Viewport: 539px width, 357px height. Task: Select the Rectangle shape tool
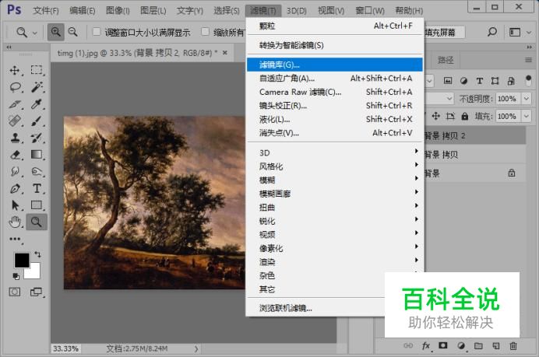37,205
